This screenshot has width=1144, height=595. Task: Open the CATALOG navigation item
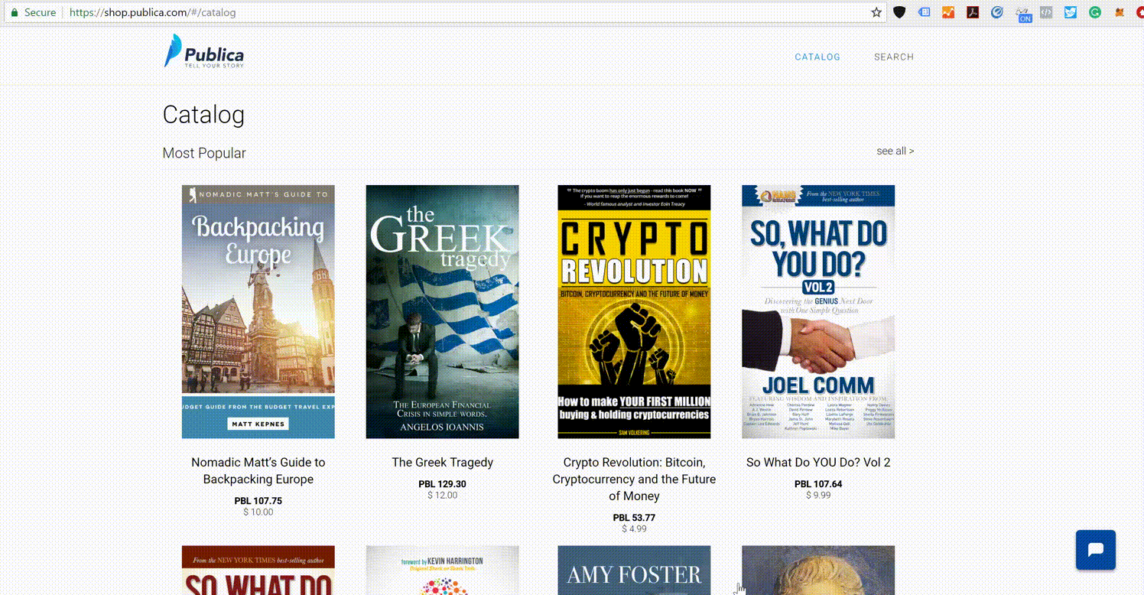(817, 57)
